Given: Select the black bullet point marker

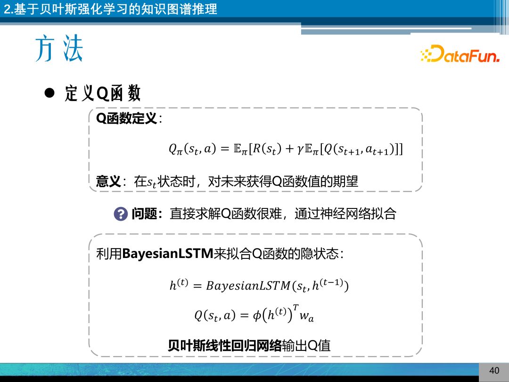Looking at the screenshot, I should coord(49,93).
